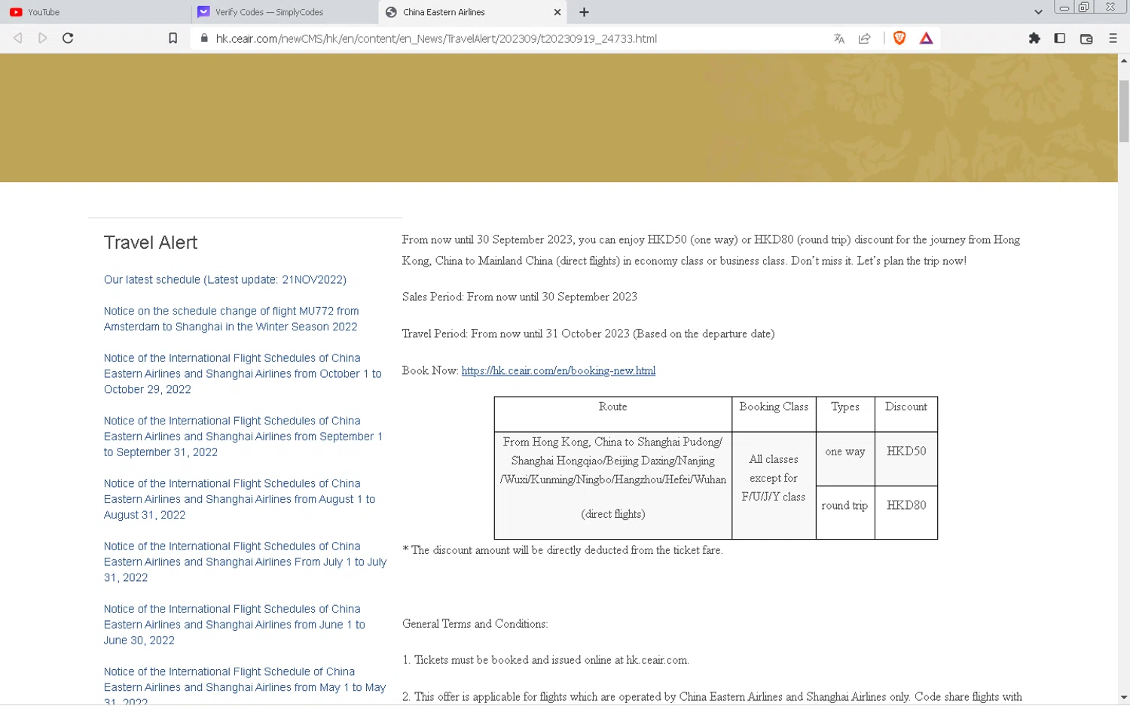1130x706 pixels.
Task: Click the Travel Period line
Action: (588, 333)
